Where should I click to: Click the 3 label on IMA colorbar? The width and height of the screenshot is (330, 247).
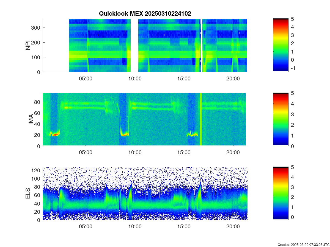[x=293, y=114]
